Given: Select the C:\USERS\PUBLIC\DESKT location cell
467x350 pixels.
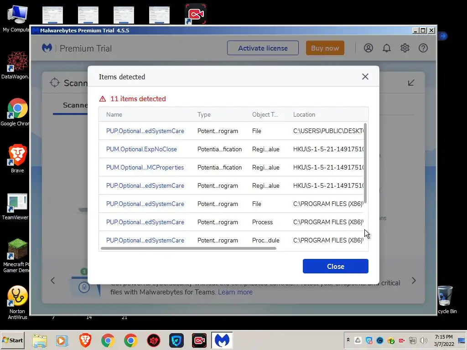Looking at the screenshot, I should (328, 131).
